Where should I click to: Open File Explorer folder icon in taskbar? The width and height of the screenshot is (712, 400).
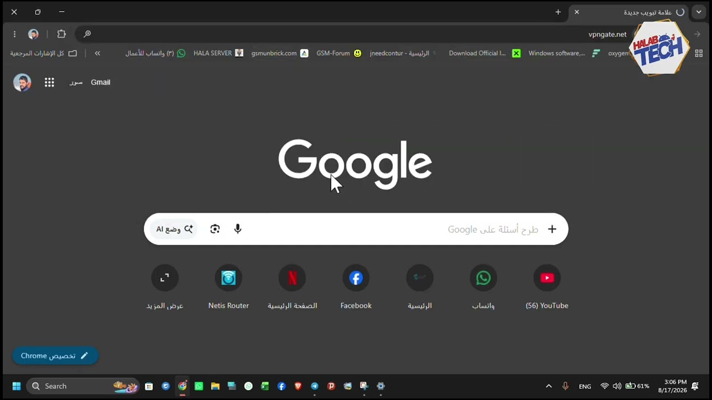coord(215,386)
